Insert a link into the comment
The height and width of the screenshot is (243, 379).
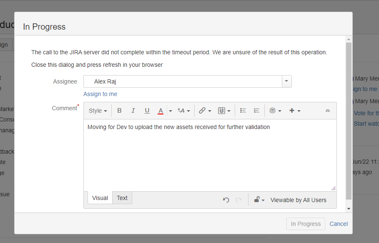pos(202,110)
